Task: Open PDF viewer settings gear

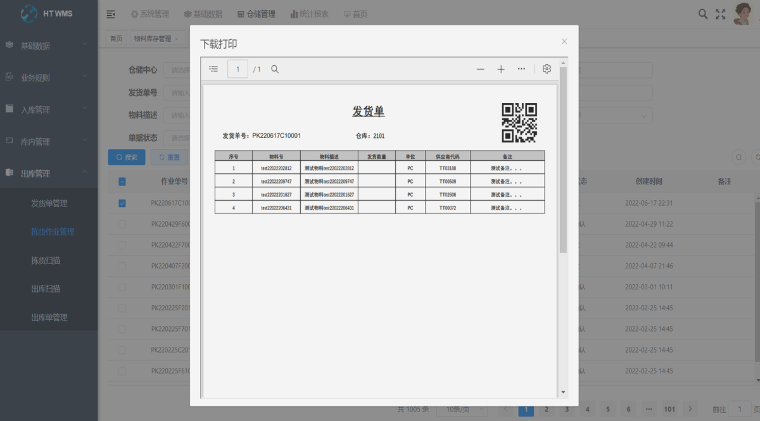Action: click(x=547, y=69)
